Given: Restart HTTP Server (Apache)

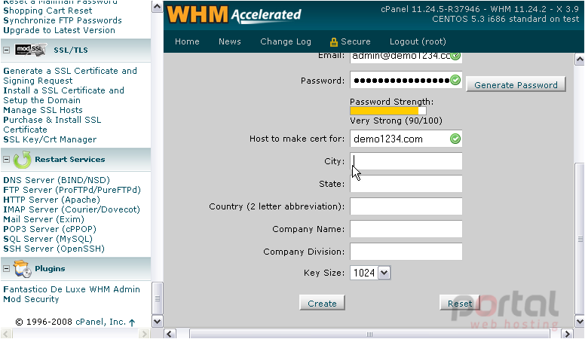Looking at the screenshot, I should click(51, 200).
